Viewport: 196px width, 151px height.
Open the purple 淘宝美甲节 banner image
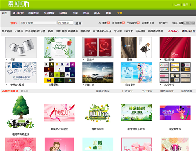coord(175,113)
